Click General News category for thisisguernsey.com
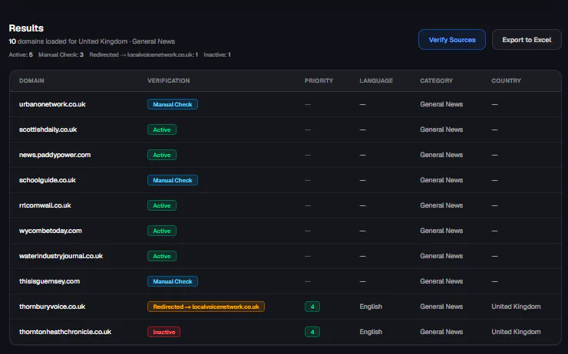The image size is (568, 354). (x=441, y=281)
